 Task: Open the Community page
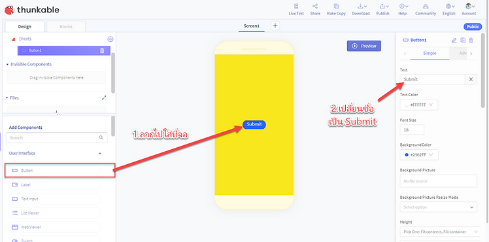(426, 9)
